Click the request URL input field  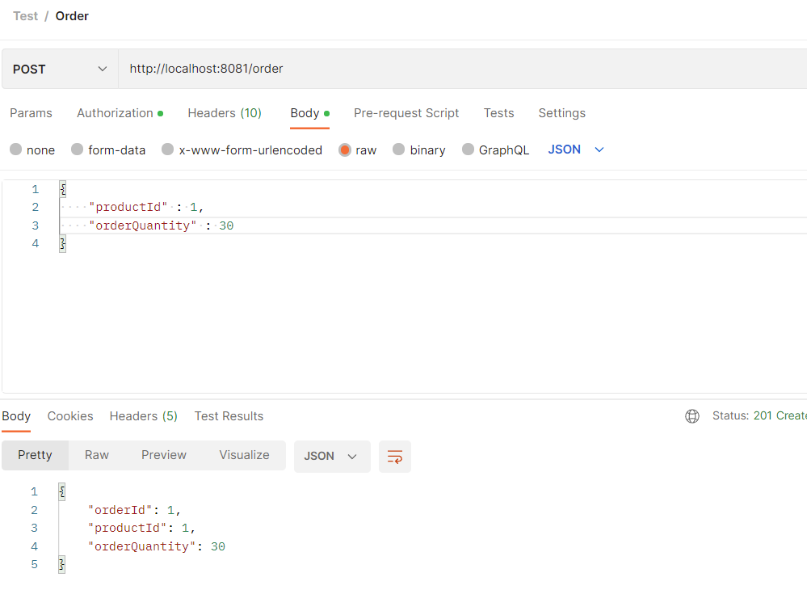tap(323, 69)
